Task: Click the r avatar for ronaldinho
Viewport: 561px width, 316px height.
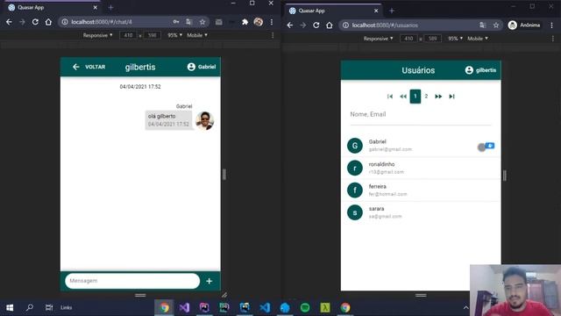Action: click(355, 168)
